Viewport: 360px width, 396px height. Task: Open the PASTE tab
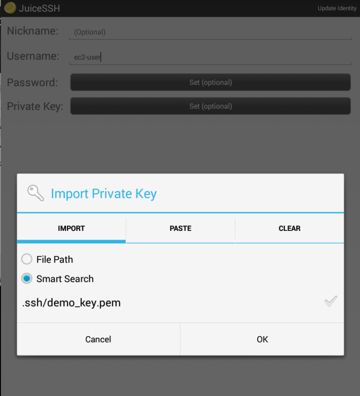pos(180,228)
